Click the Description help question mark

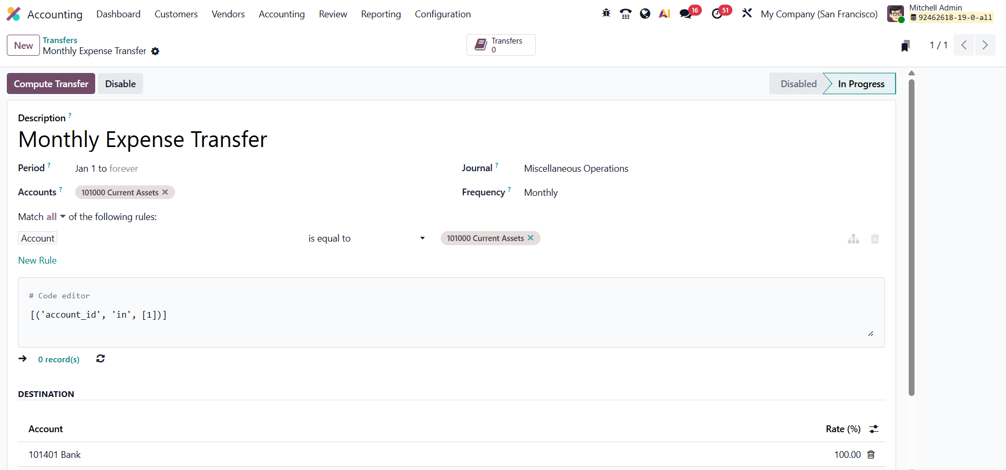pos(70,114)
